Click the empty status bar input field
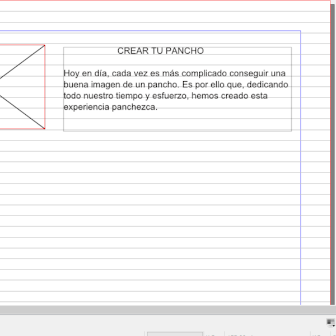 [x=174, y=334]
